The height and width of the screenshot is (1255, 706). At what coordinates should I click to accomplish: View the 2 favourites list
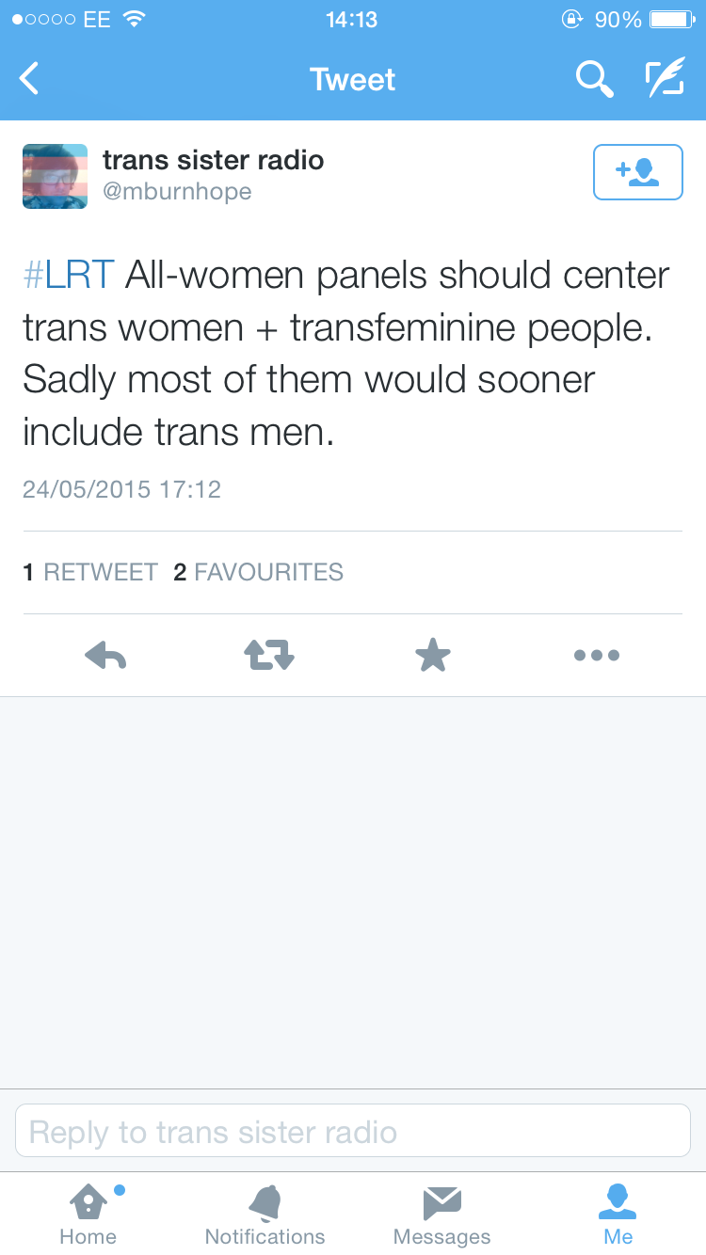coord(259,572)
